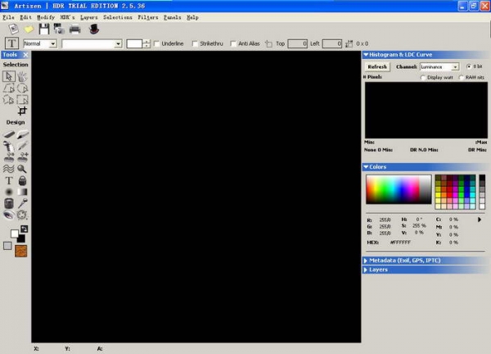Select the arrow pointer selection tool
This screenshot has height=354, width=491.
9,76
